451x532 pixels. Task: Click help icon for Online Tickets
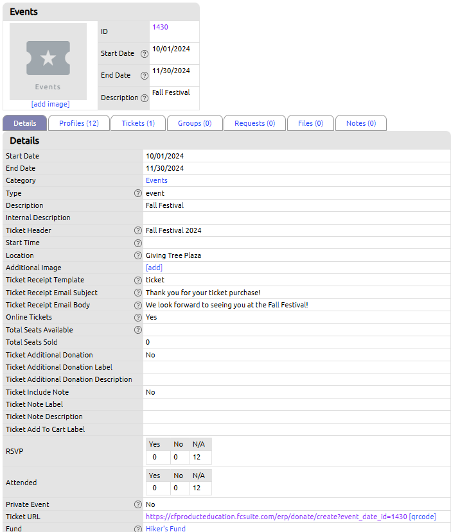[138, 318]
